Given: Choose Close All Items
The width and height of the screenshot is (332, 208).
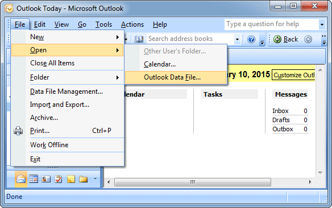Looking at the screenshot, I should pos(67,63).
